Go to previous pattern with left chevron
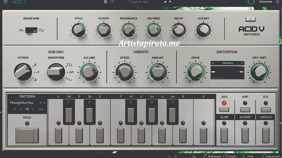Screen dimensions: 282x158 coord(40,102)
